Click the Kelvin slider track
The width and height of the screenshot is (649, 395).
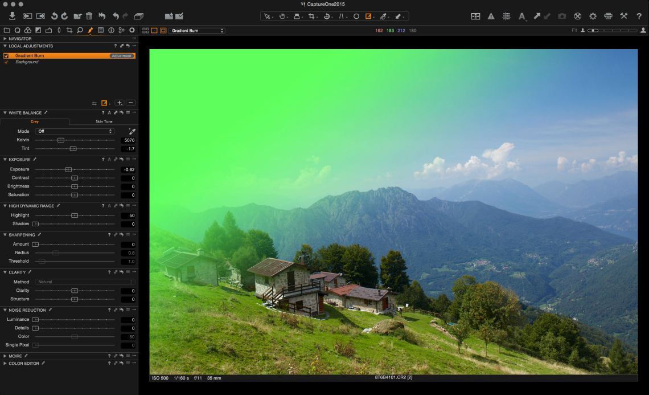pos(85,140)
